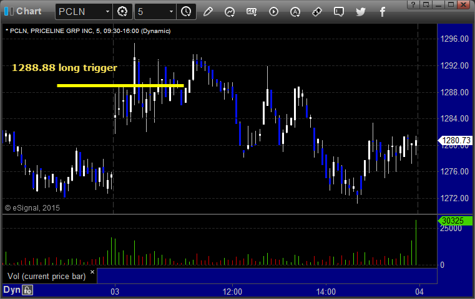
Task: Share chart via the Facebook icon
Action: point(383,12)
